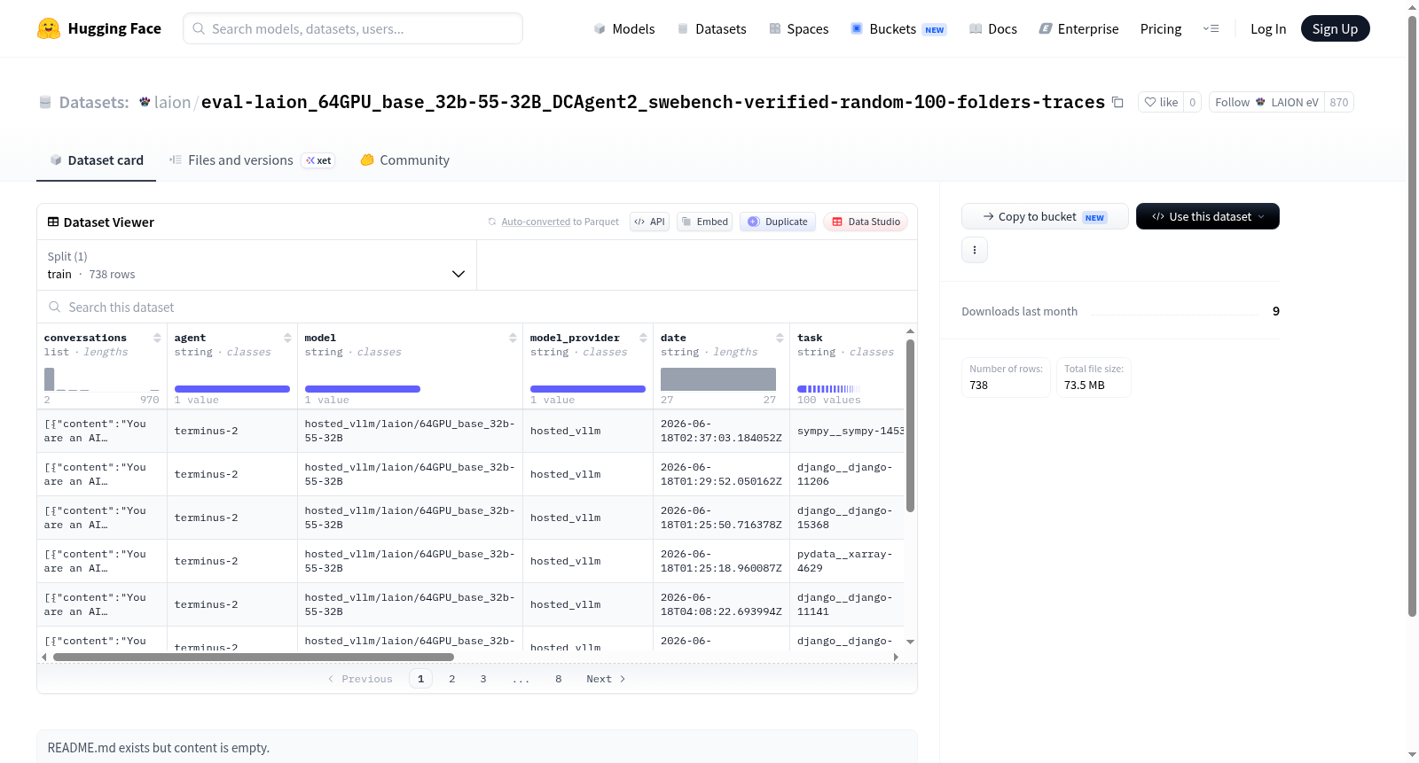
Task: Click the task column header
Action: pyautogui.click(x=810, y=338)
